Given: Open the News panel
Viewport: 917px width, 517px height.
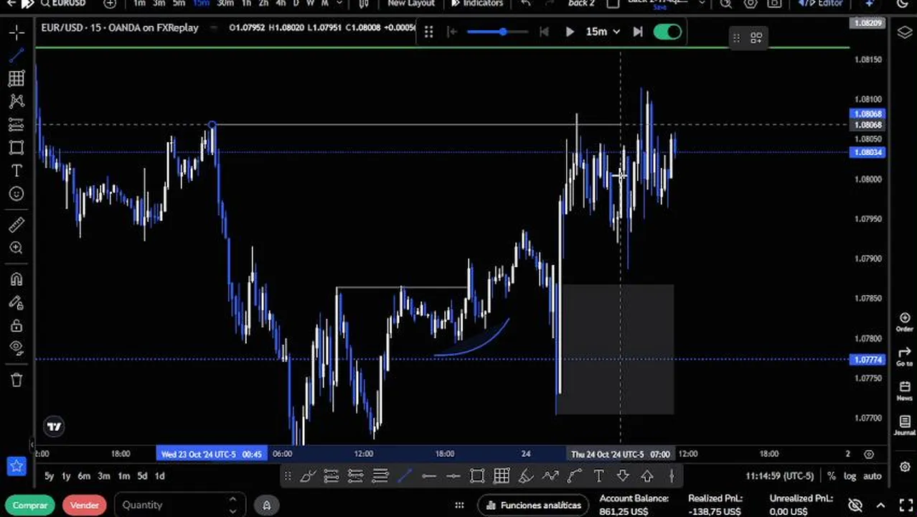Looking at the screenshot, I should click(904, 391).
